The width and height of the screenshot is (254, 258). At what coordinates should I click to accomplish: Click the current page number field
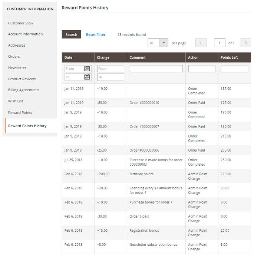220,43
